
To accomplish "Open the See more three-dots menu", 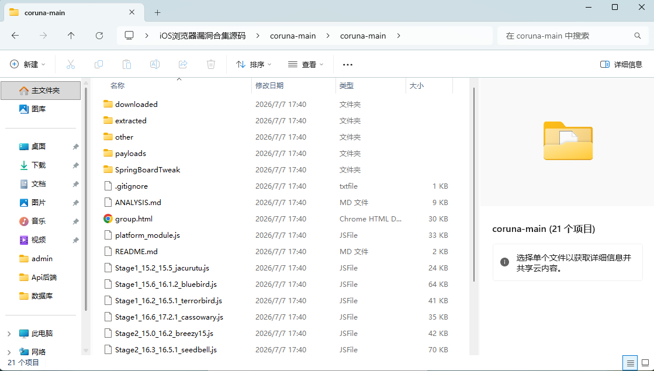I will coord(347,65).
